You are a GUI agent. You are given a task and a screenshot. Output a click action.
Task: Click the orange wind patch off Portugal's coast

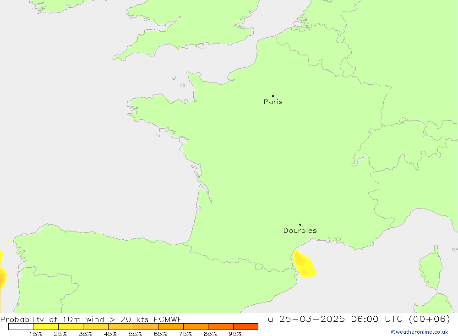[x=2, y=277]
